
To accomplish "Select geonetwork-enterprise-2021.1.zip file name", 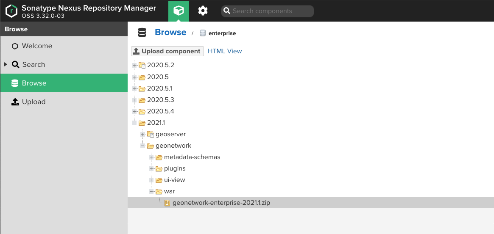I will pos(221,203).
